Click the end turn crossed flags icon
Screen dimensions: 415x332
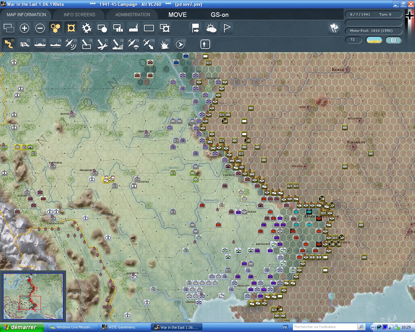pos(334,28)
